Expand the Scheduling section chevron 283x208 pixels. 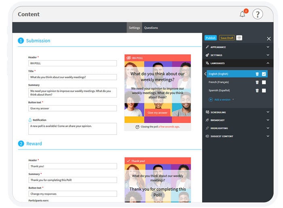coord(268,112)
